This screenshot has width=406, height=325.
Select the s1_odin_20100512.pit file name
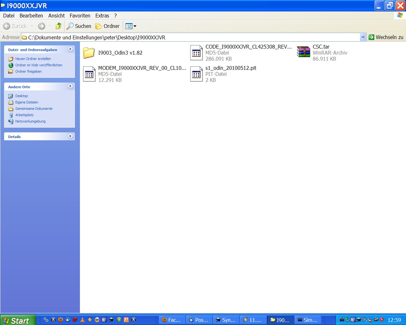[231, 68]
